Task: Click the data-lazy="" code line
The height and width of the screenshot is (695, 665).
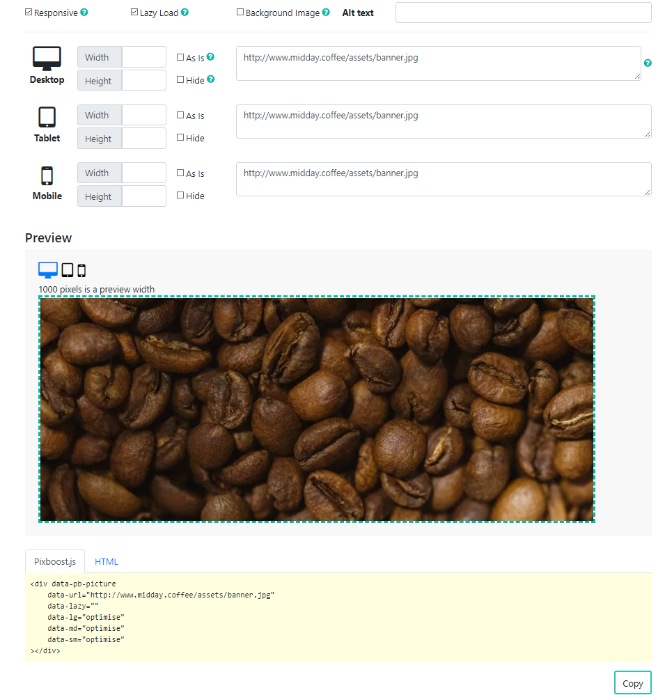Action: coord(73,606)
